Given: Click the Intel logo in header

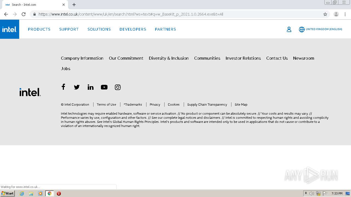Looking at the screenshot, I should [10, 29].
